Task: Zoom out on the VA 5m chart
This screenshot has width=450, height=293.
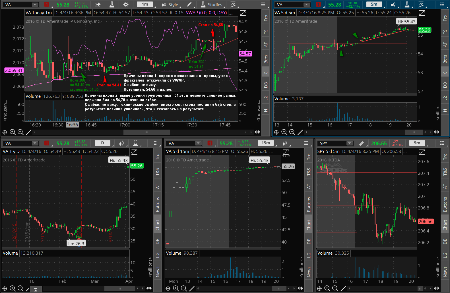Action: pos(292,132)
